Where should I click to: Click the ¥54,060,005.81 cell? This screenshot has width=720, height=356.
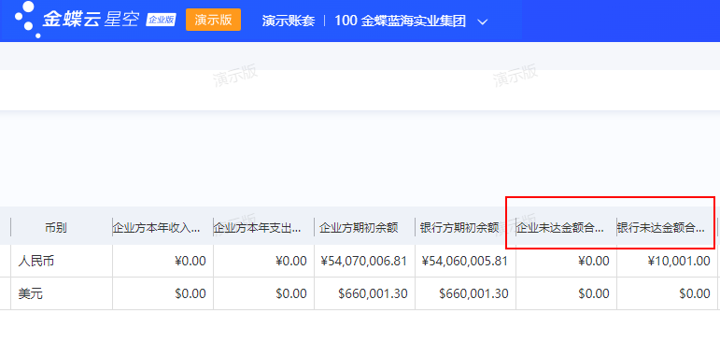[x=466, y=261]
